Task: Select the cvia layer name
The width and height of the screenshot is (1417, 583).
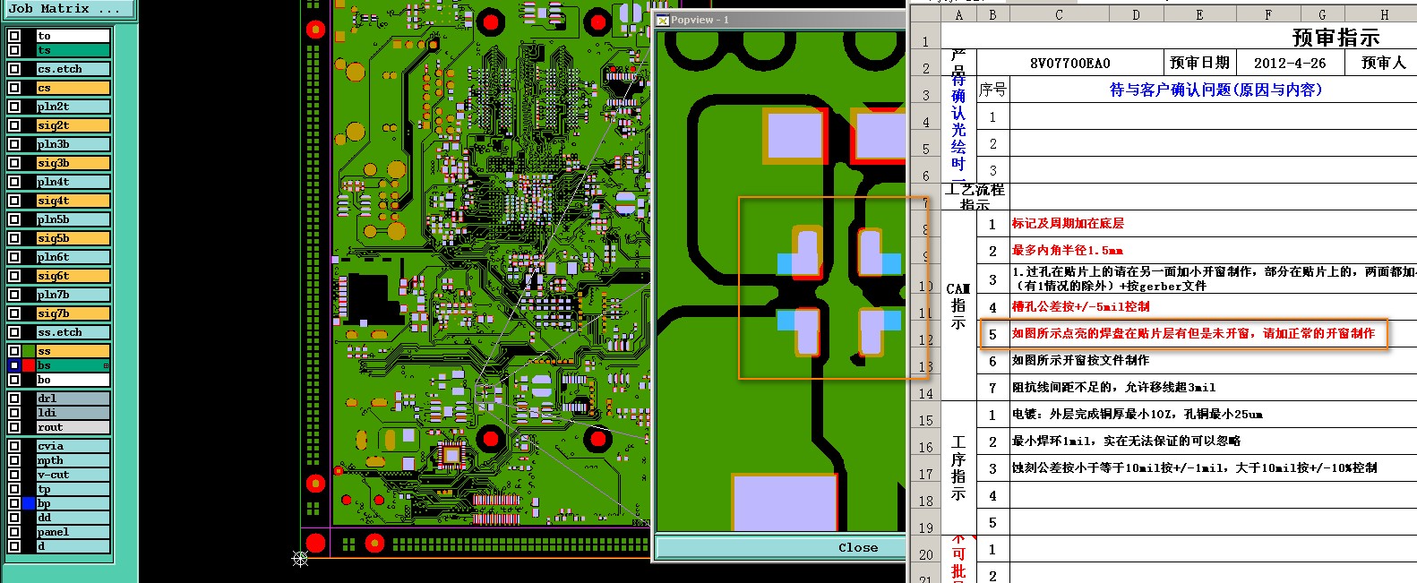Action: coord(73,446)
